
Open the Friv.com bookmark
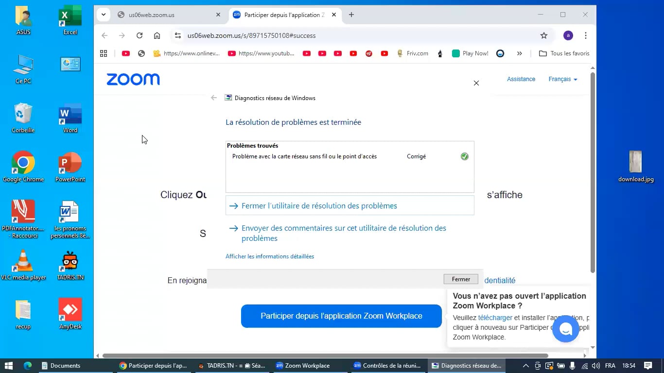tap(413, 53)
